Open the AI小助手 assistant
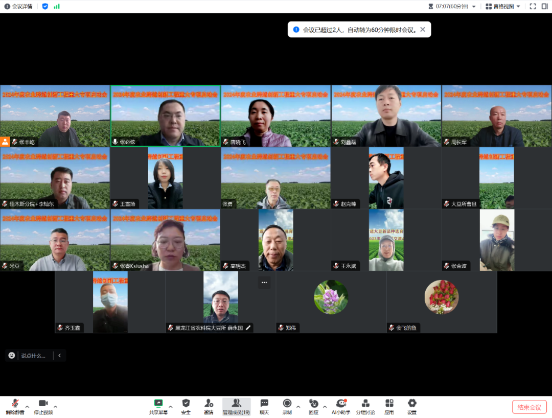Image resolution: width=552 pixels, height=418 pixels. click(x=341, y=406)
